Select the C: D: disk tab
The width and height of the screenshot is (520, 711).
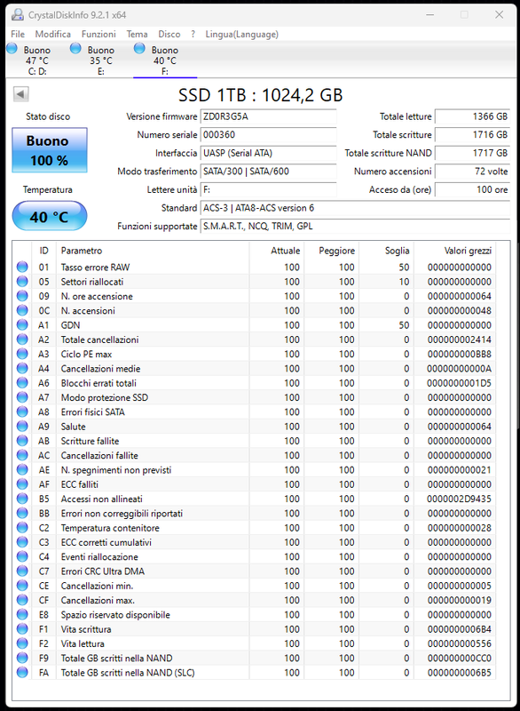point(37,60)
